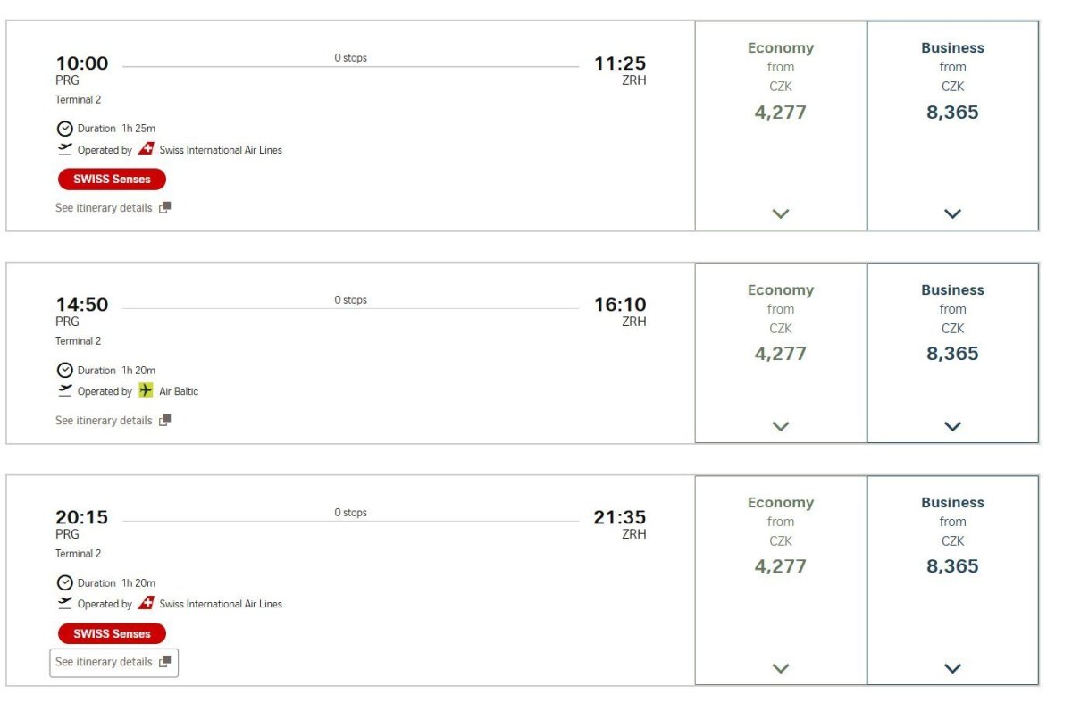
Task: Click Swiss airline logo on 20:15 flight
Action: click(x=147, y=604)
